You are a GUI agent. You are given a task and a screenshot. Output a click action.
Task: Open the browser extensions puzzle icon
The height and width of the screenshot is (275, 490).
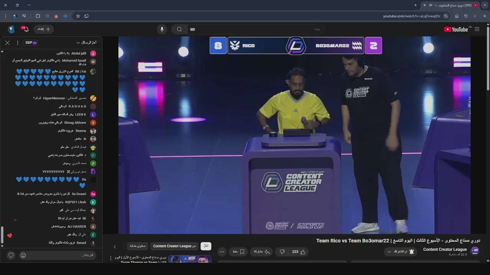coord(38,16)
